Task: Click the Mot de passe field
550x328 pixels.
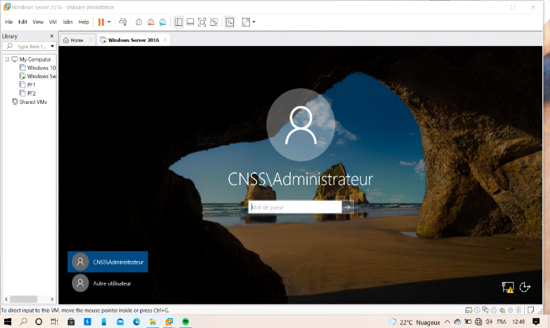Action: 295,207
